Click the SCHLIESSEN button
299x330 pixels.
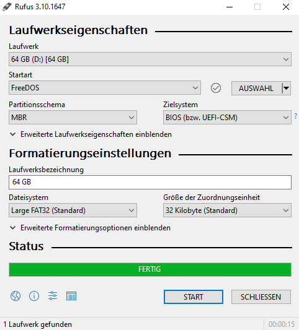(261, 297)
